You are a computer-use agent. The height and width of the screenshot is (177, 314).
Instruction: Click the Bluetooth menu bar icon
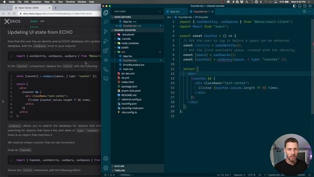(261, 2)
